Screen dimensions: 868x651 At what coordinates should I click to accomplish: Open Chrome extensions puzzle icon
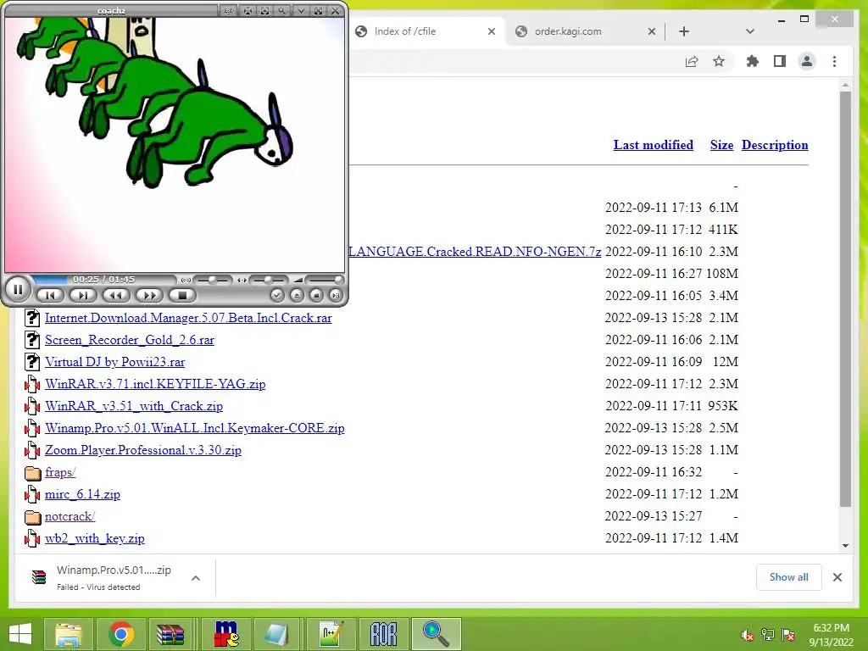coord(753,61)
